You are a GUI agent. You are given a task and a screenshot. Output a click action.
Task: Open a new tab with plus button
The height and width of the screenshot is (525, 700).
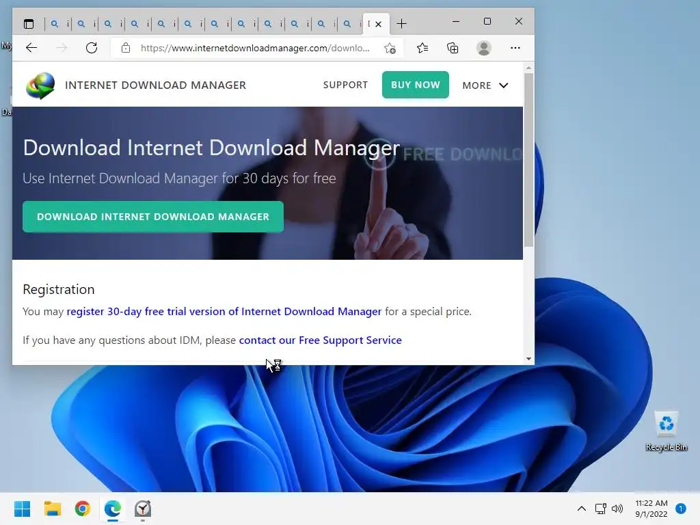(x=401, y=24)
